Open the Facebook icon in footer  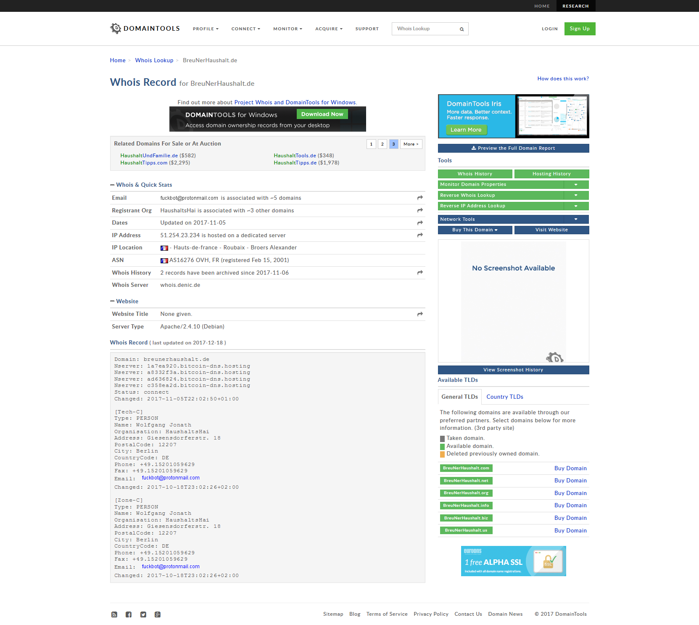click(129, 614)
